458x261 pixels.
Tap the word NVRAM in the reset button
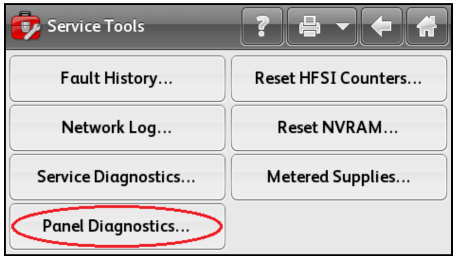(x=352, y=128)
